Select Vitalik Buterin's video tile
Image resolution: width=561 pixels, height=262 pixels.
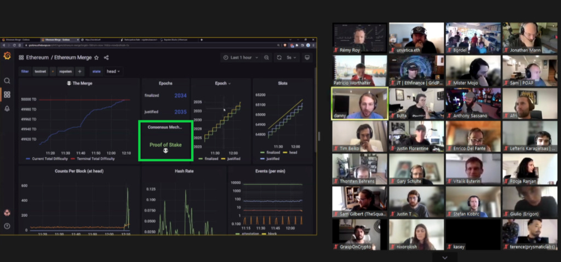point(473,169)
